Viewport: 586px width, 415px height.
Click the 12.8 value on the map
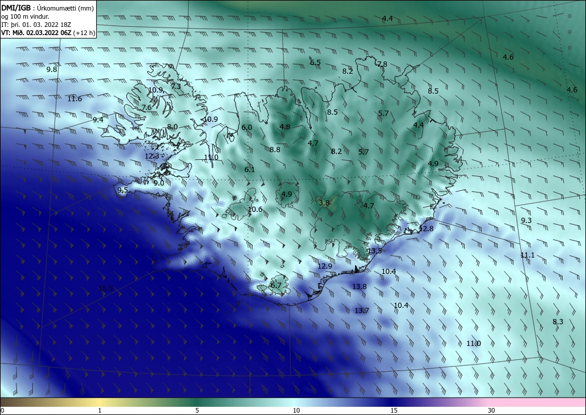point(426,228)
